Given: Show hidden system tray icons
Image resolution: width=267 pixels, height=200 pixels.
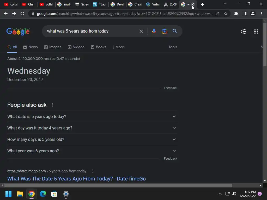Looking at the screenshot, I should coord(220,194).
